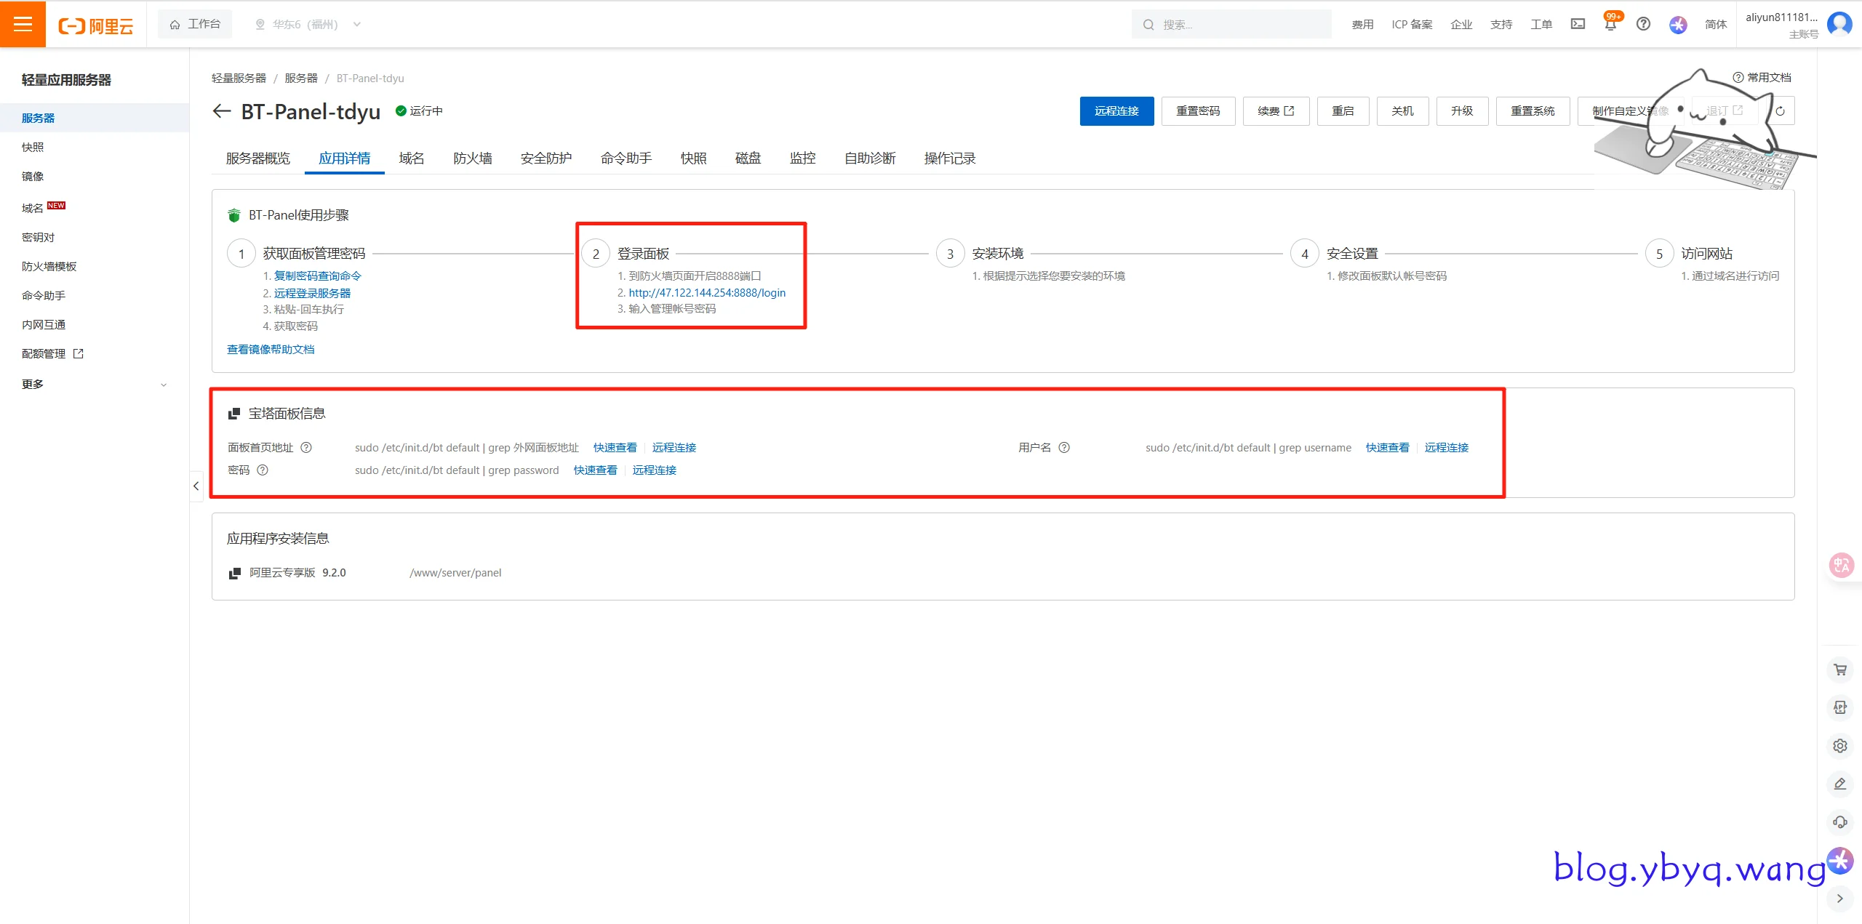
Task: Click the 远程连接 blue button
Action: (x=1116, y=111)
